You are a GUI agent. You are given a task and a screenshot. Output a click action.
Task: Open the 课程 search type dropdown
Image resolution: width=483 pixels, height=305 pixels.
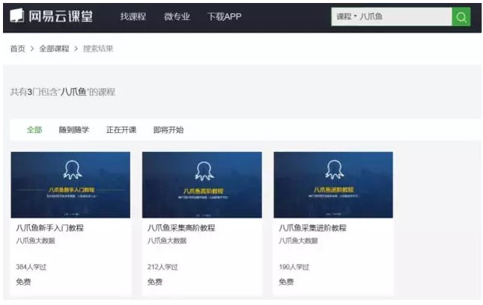pos(346,16)
